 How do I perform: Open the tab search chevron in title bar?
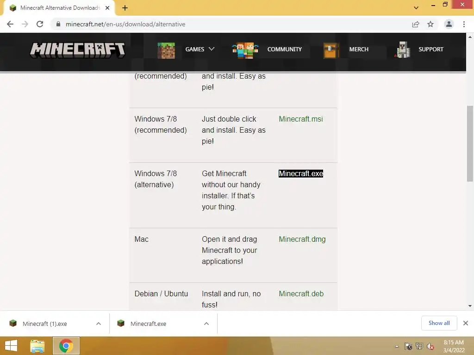coord(416,8)
